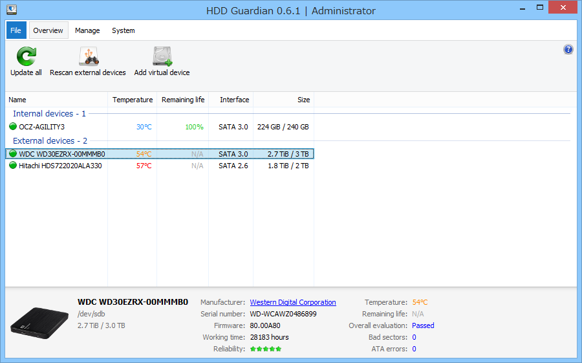Click the Add virtual device icon
This screenshot has width=582, height=363.
162,56
